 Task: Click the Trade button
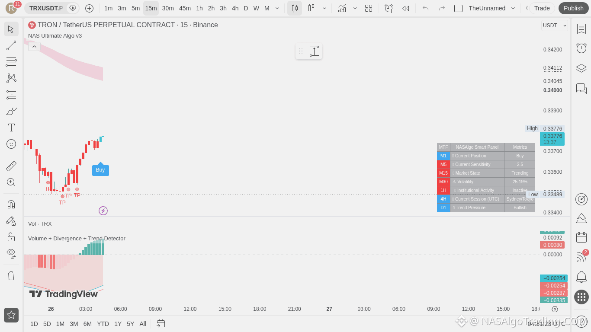pos(542,8)
